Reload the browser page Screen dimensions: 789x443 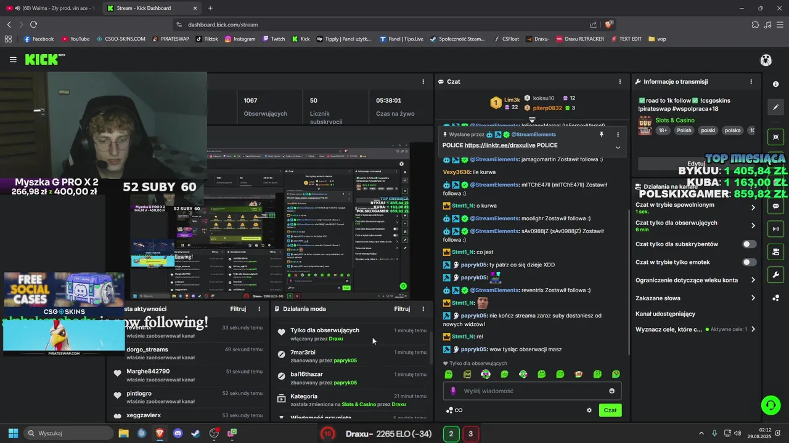(x=33, y=25)
